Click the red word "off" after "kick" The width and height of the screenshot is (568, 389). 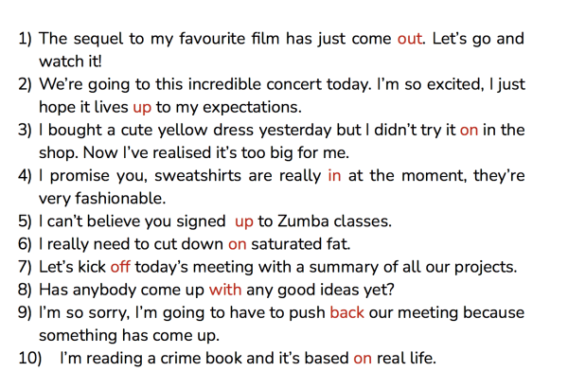[120, 267]
